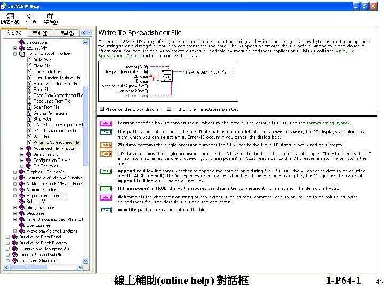Image resolution: width=384 pixels, height=288 pixels.
Task: Click the horizontal scrollbar left arrow
Action: (x=6, y=267)
